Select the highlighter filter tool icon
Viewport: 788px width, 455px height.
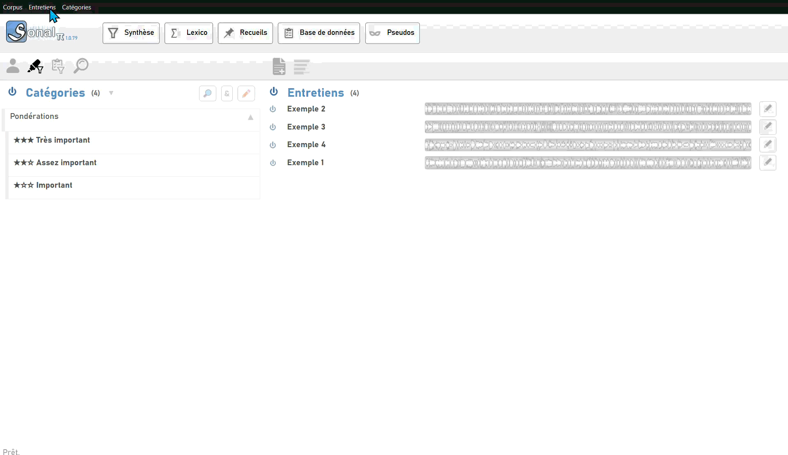coord(35,66)
